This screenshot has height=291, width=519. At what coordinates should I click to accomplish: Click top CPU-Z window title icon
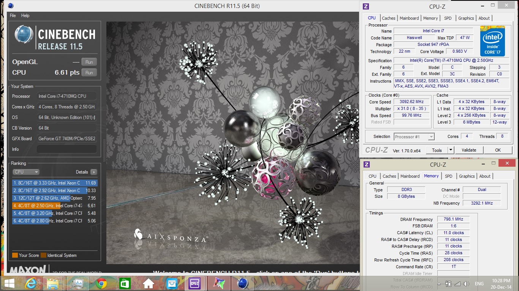click(366, 6)
